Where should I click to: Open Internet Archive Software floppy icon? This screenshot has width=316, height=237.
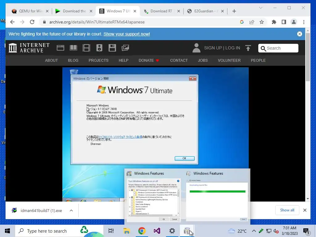112,48
